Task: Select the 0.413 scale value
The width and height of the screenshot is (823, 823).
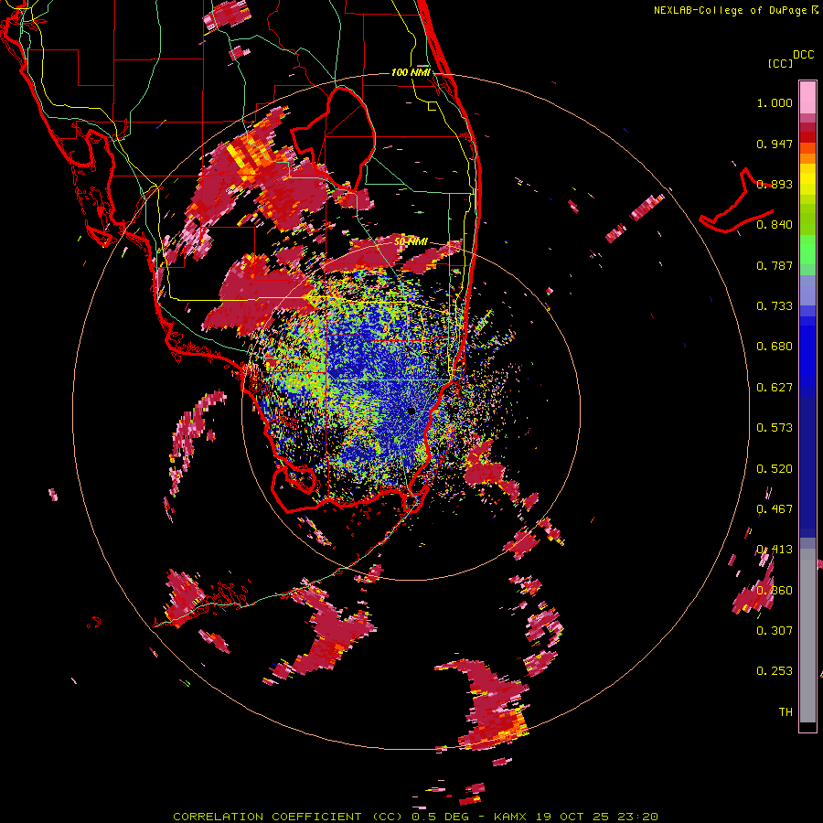Action: click(x=775, y=550)
